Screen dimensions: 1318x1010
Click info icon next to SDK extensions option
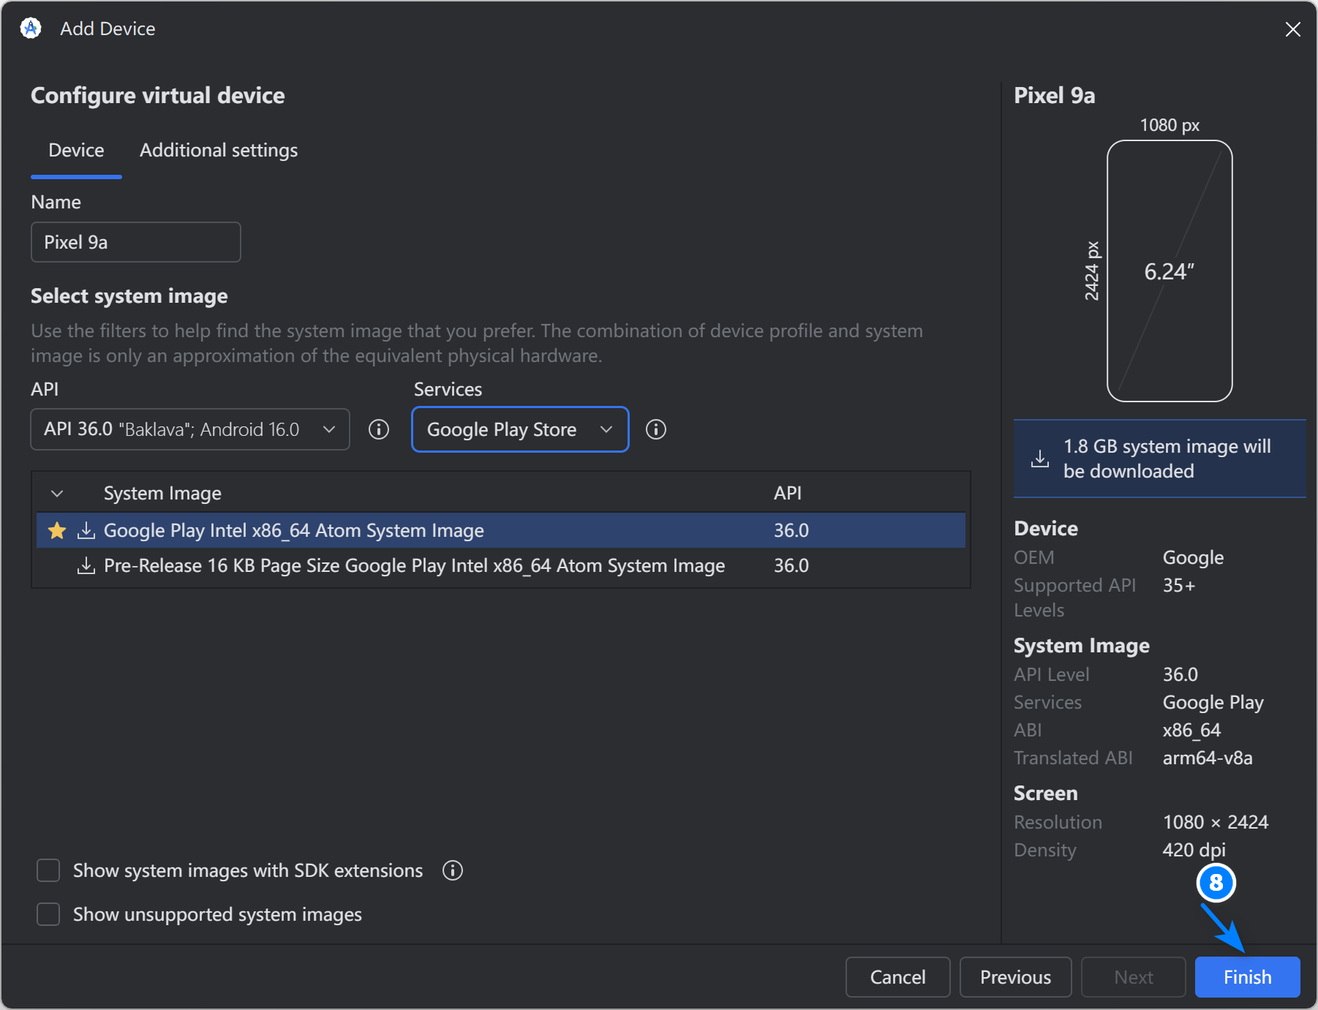tap(453, 870)
